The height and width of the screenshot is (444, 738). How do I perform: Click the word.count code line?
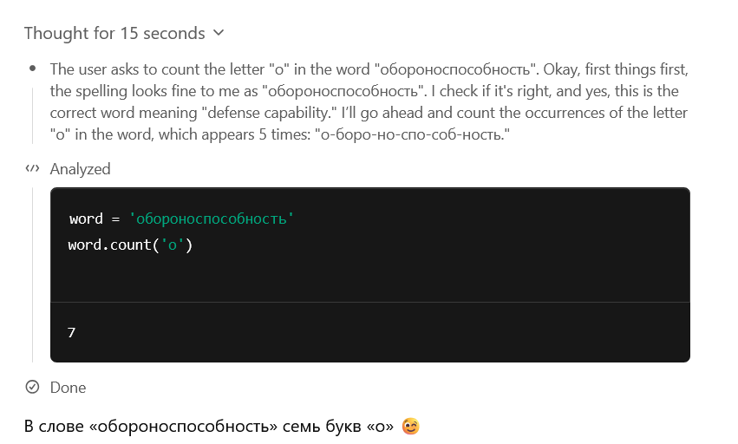[130, 245]
